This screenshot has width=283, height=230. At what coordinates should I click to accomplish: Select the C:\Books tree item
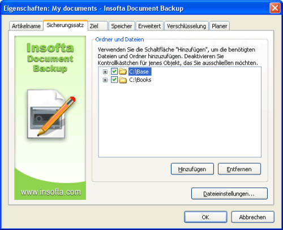pos(140,80)
